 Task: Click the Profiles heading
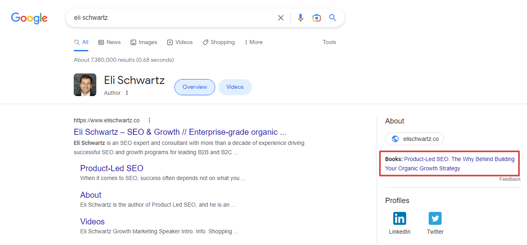[x=397, y=201]
